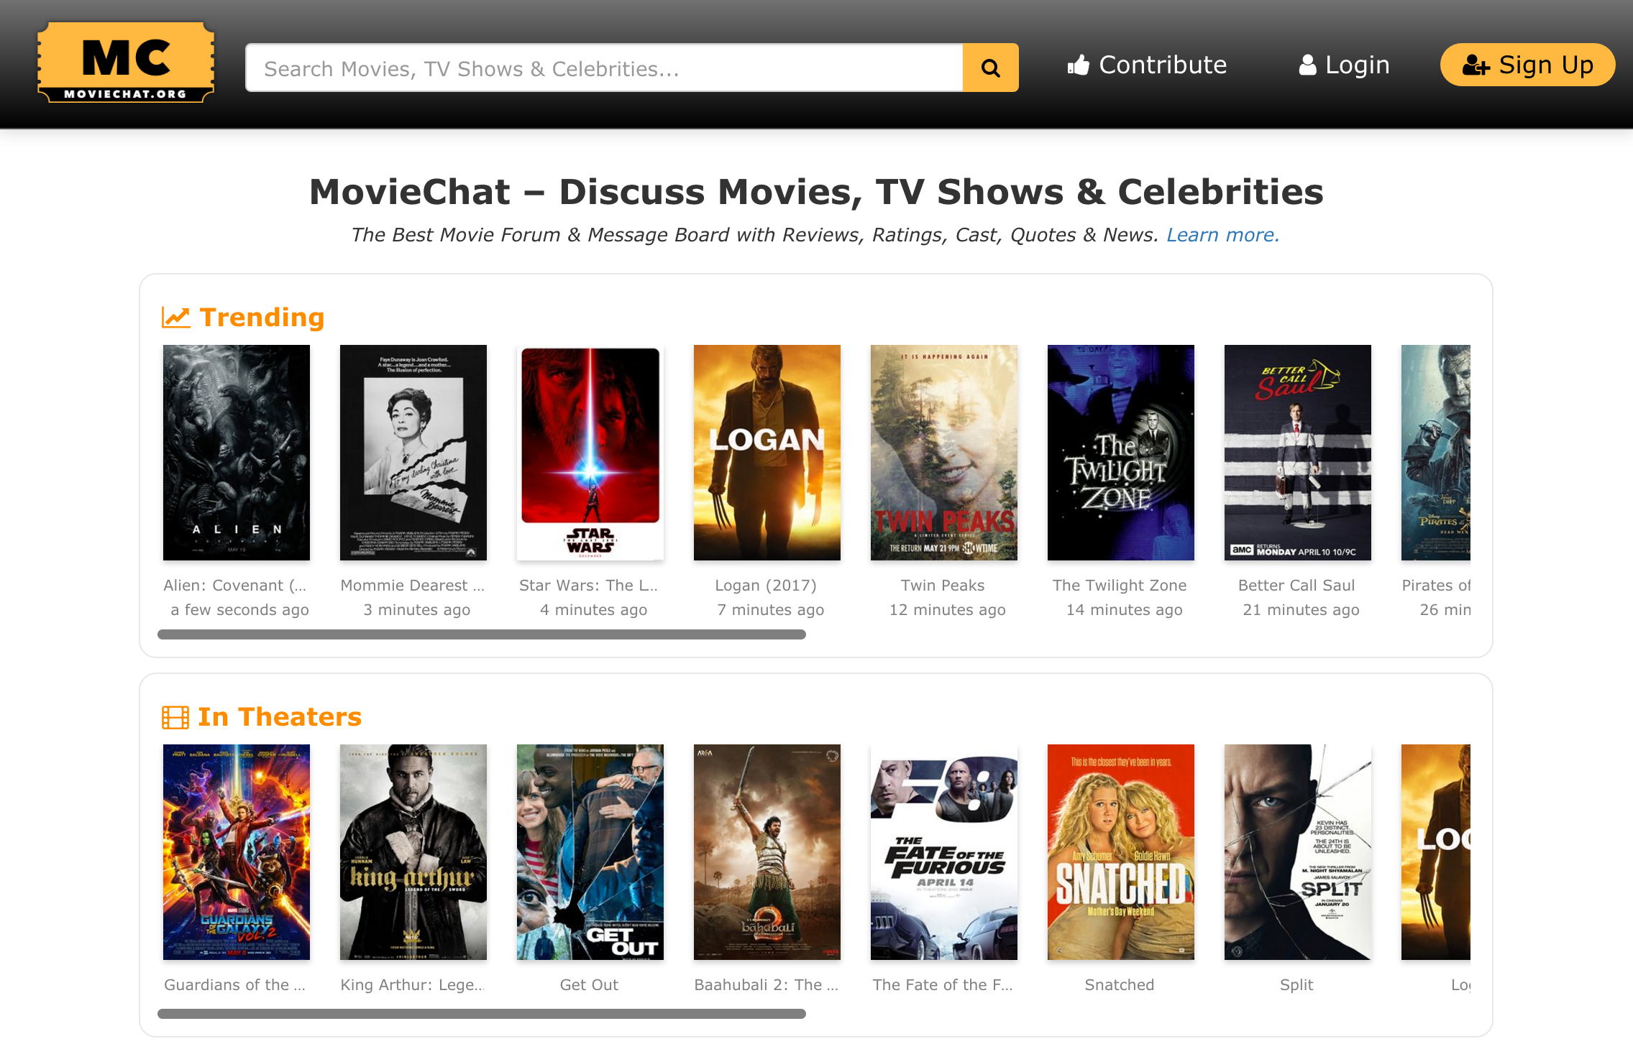This screenshot has width=1633, height=1044.
Task: Select the Logan (2017) trending poster
Action: 767,453
